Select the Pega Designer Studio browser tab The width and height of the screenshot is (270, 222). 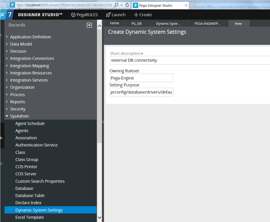(160, 5)
